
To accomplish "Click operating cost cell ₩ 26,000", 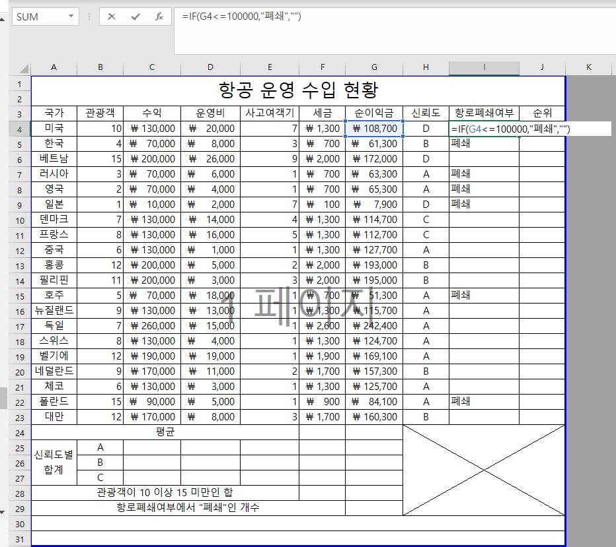I will (x=211, y=159).
